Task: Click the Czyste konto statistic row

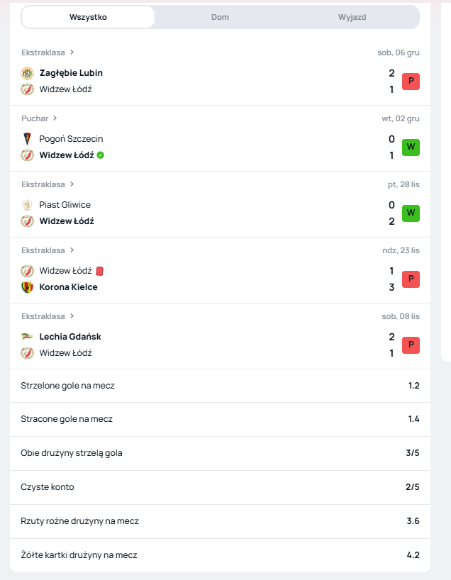Action: pyautogui.click(x=220, y=487)
